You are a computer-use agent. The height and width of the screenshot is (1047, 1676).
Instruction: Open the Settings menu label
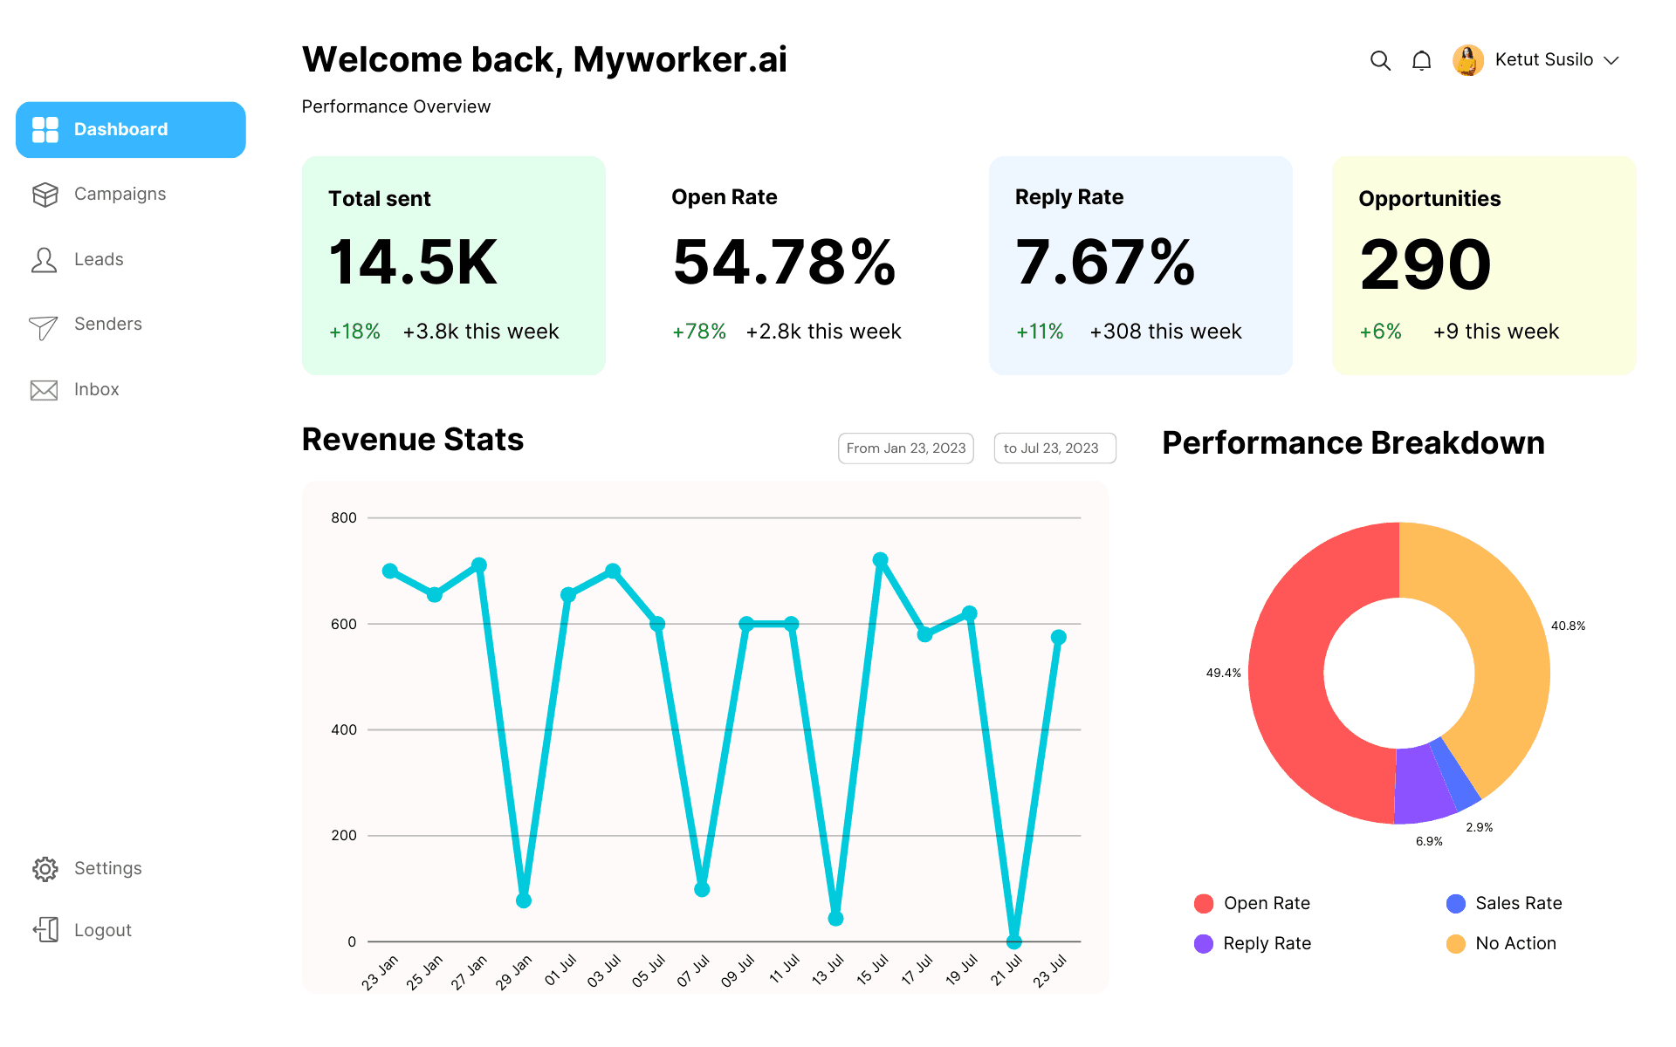tap(107, 868)
